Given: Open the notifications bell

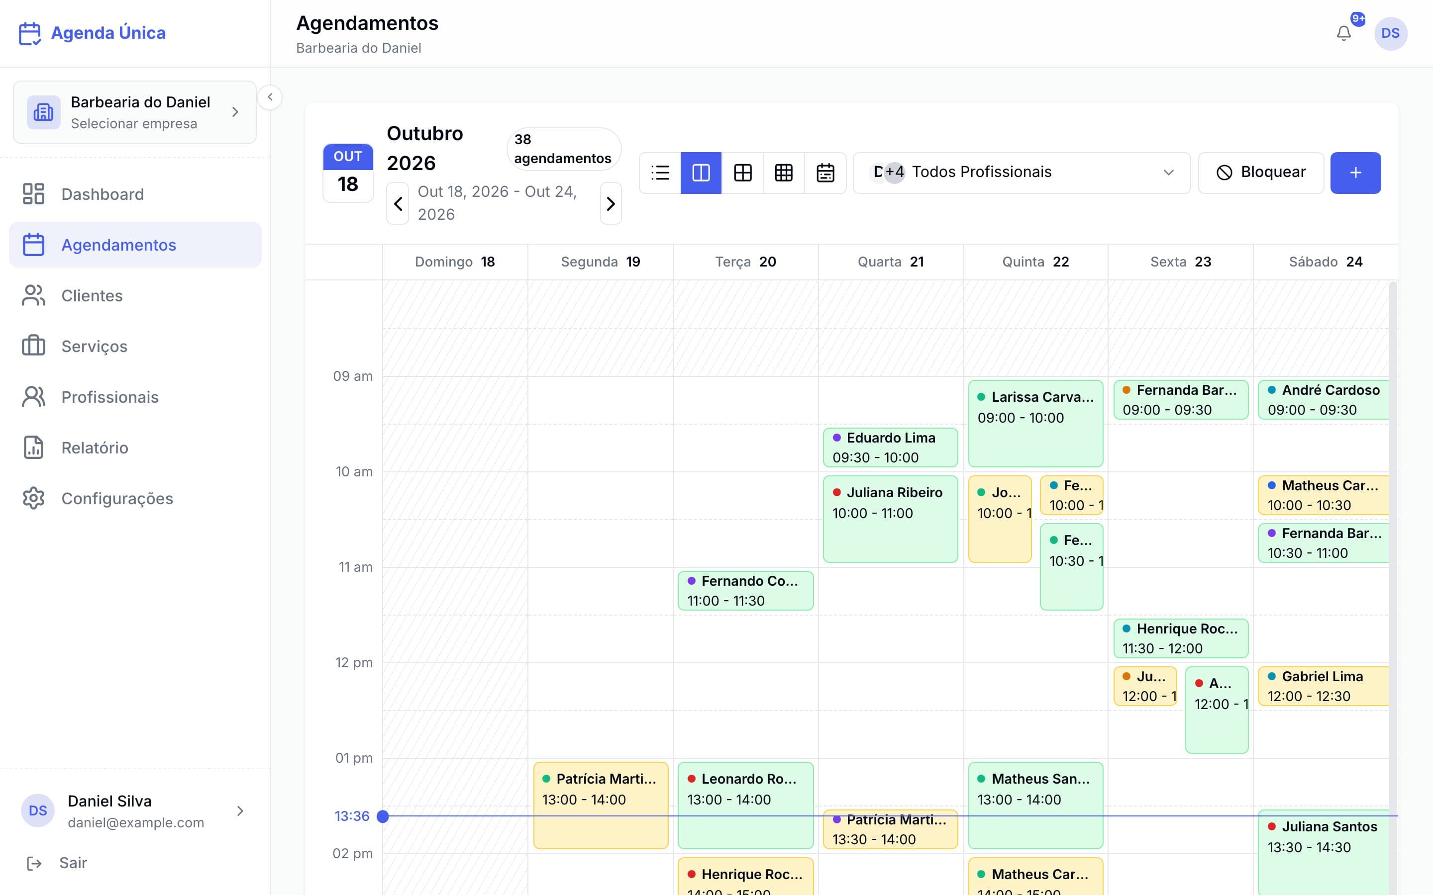Looking at the screenshot, I should (1343, 33).
